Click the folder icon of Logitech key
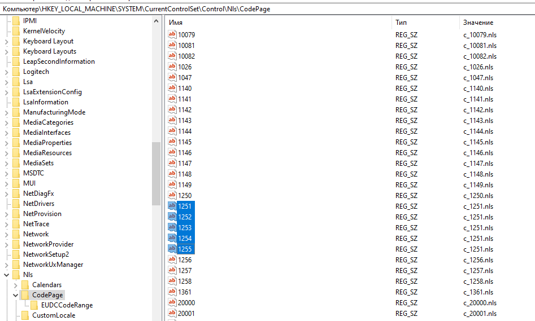This screenshot has width=535, height=321. pyautogui.click(x=16, y=72)
